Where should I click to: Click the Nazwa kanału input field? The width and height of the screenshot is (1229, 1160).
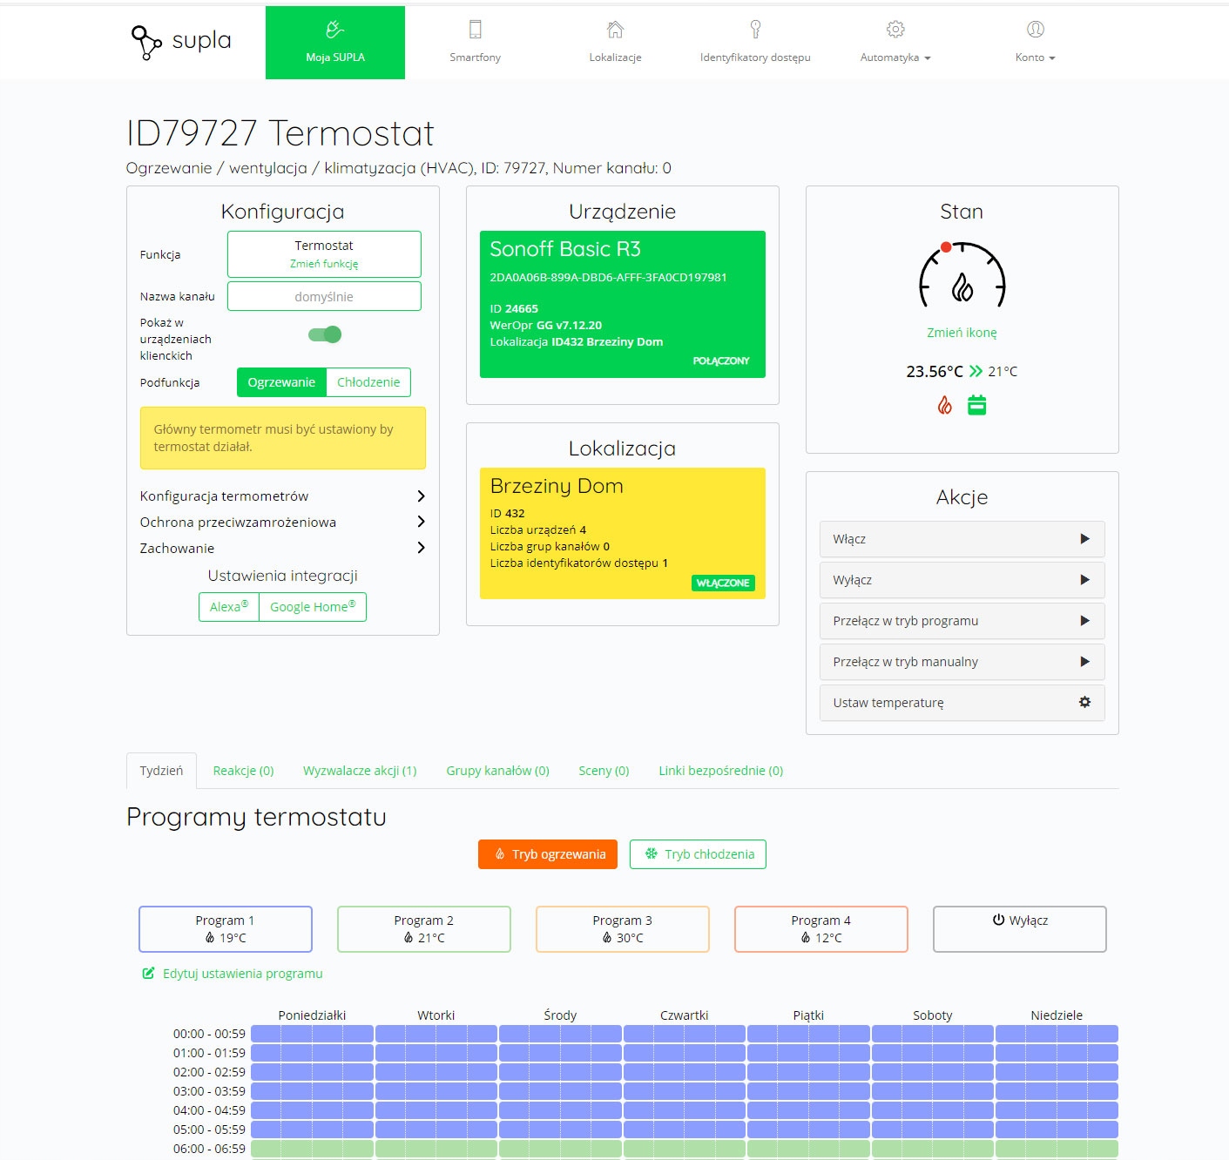click(x=324, y=296)
